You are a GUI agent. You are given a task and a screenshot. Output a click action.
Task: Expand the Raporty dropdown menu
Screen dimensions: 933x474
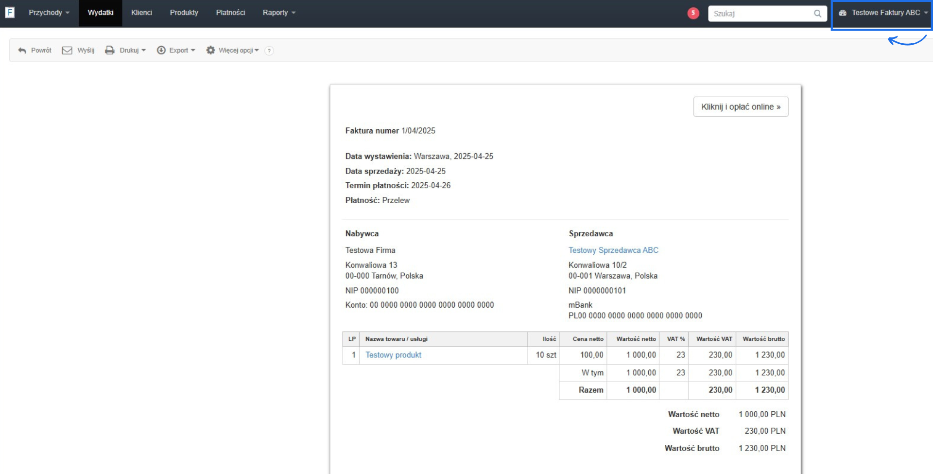point(279,13)
